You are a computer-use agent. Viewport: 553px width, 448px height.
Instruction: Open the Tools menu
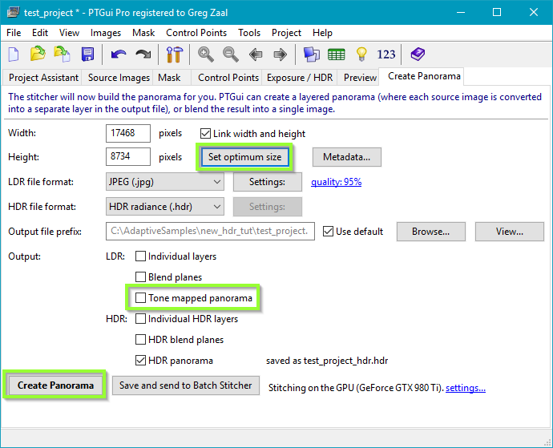[249, 33]
